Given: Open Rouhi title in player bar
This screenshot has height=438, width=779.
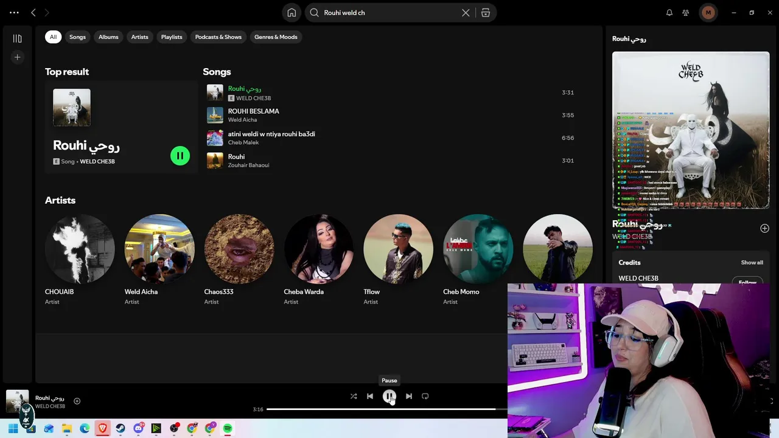Looking at the screenshot, I should tap(50, 398).
